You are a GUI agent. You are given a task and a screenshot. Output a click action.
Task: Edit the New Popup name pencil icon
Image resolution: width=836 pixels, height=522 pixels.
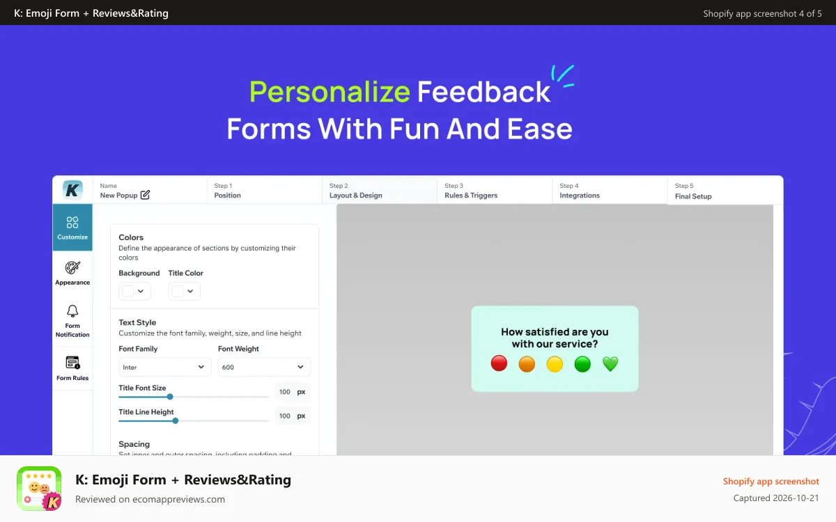click(x=145, y=195)
